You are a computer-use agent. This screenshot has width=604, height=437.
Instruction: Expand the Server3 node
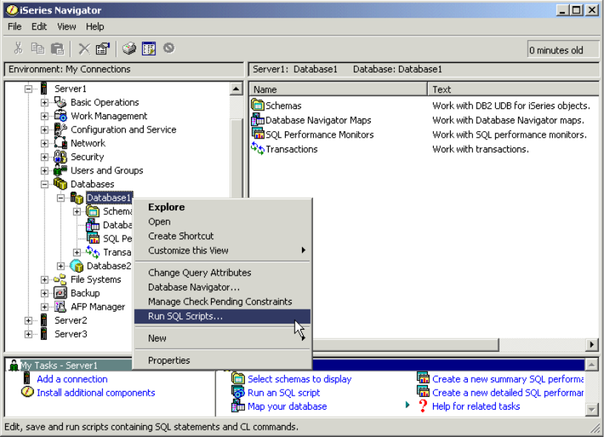click(28, 334)
